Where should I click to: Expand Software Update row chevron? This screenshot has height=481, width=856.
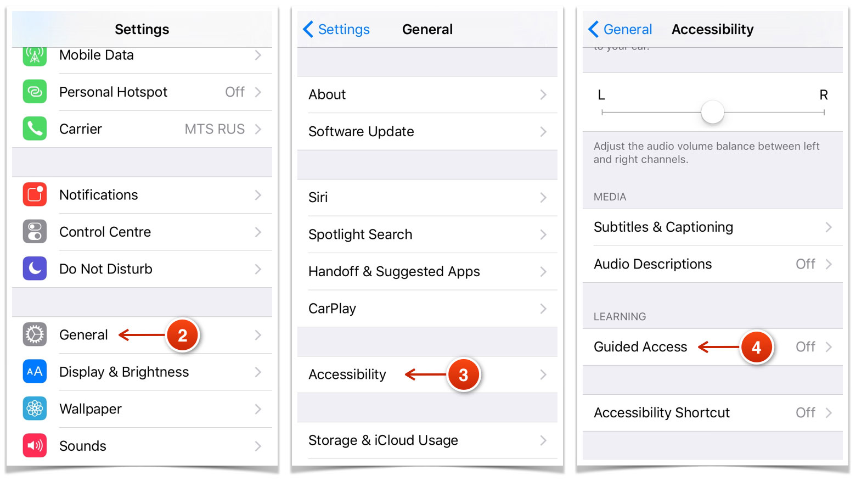(543, 132)
